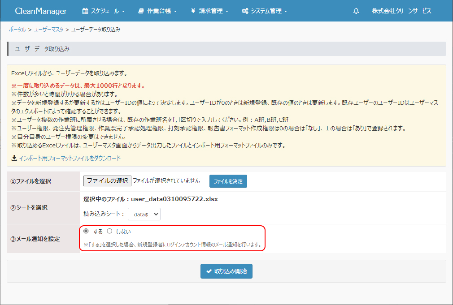Expand the スケジュール menu caret
The image size is (453, 305).
(x=123, y=11)
